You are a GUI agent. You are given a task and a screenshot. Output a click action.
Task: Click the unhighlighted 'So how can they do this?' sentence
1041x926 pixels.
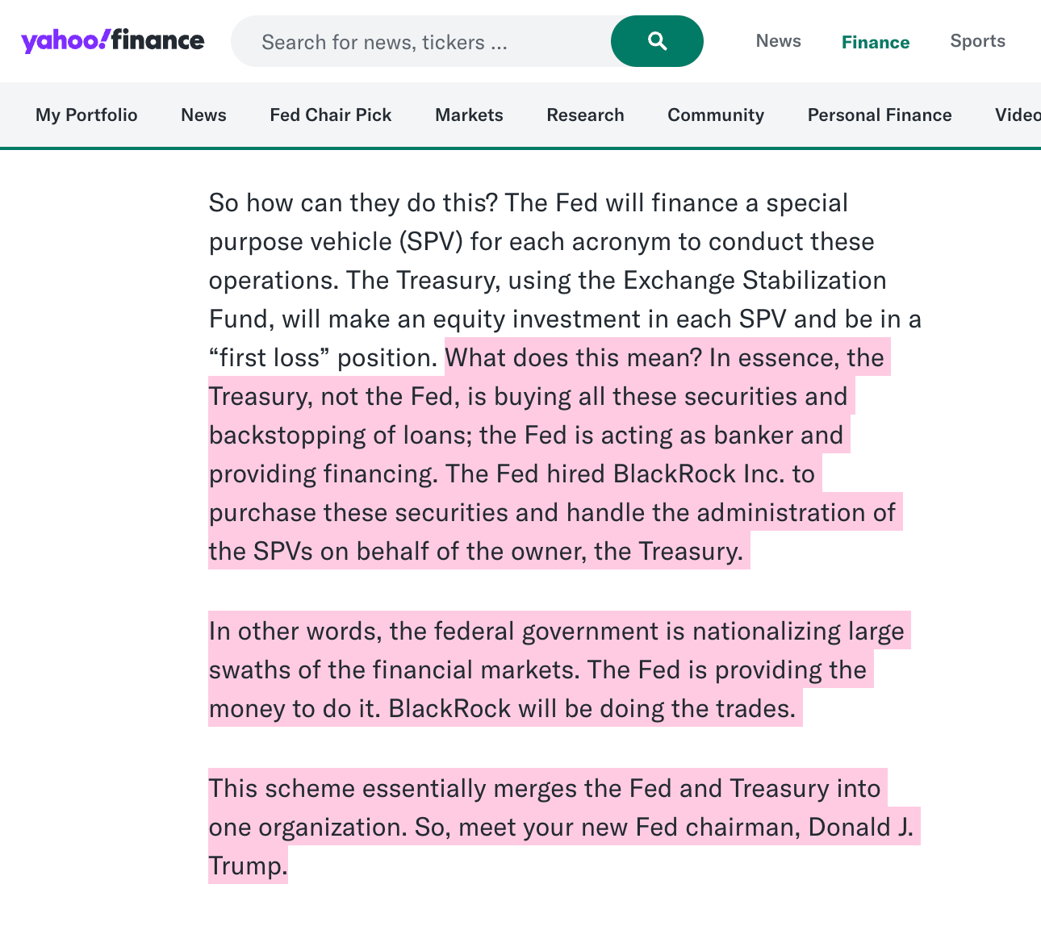[x=353, y=202]
